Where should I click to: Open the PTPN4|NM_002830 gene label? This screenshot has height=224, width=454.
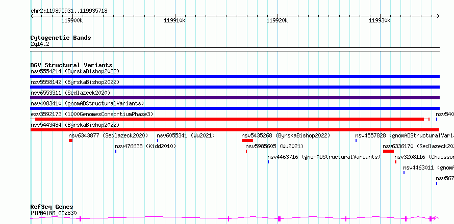pos(54,213)
